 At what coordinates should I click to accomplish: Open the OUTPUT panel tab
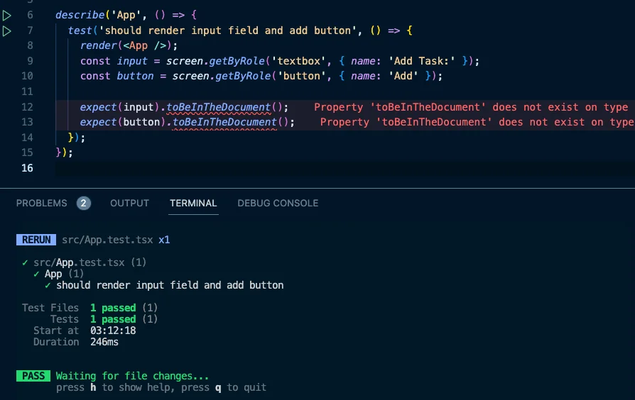pos(129,203)
